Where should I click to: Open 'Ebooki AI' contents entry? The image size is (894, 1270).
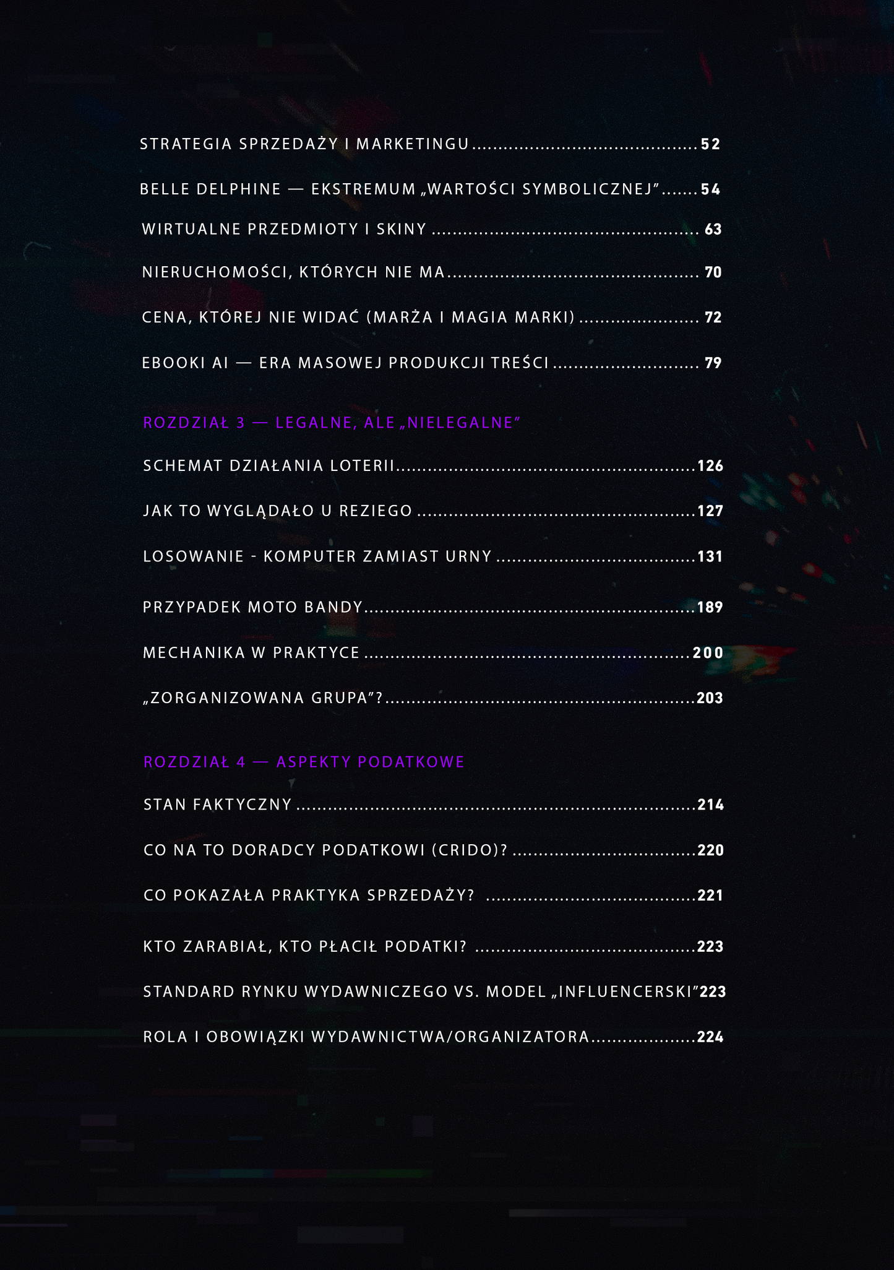(x=432, y=363)
